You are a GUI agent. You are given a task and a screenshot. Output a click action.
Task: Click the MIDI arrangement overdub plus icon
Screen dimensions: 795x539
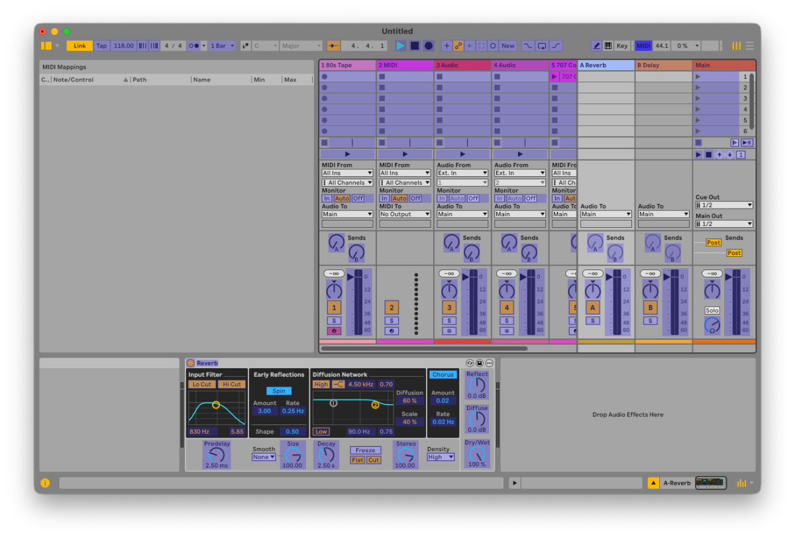447,46
